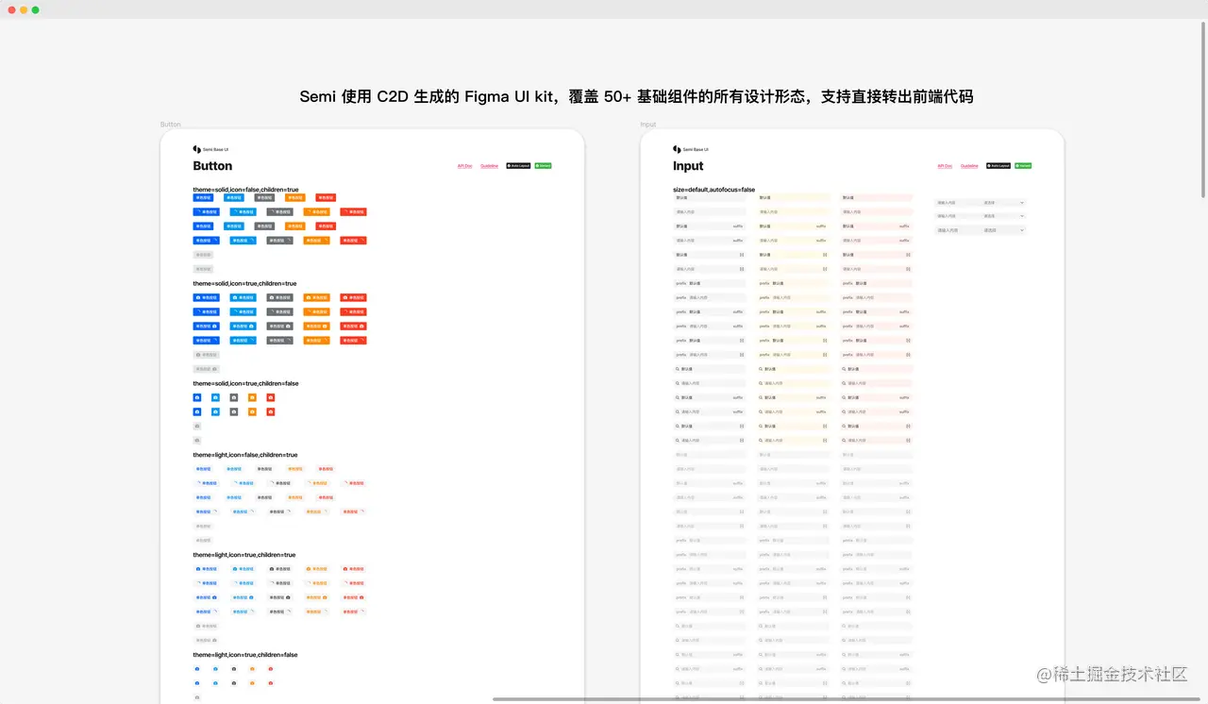Viewport: 1208px width, 704px height.
Task: Open Guideline link in Input frame
Action: [x=970, y=165]
